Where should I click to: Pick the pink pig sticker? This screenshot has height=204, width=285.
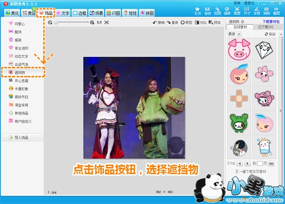click(239, 49)
